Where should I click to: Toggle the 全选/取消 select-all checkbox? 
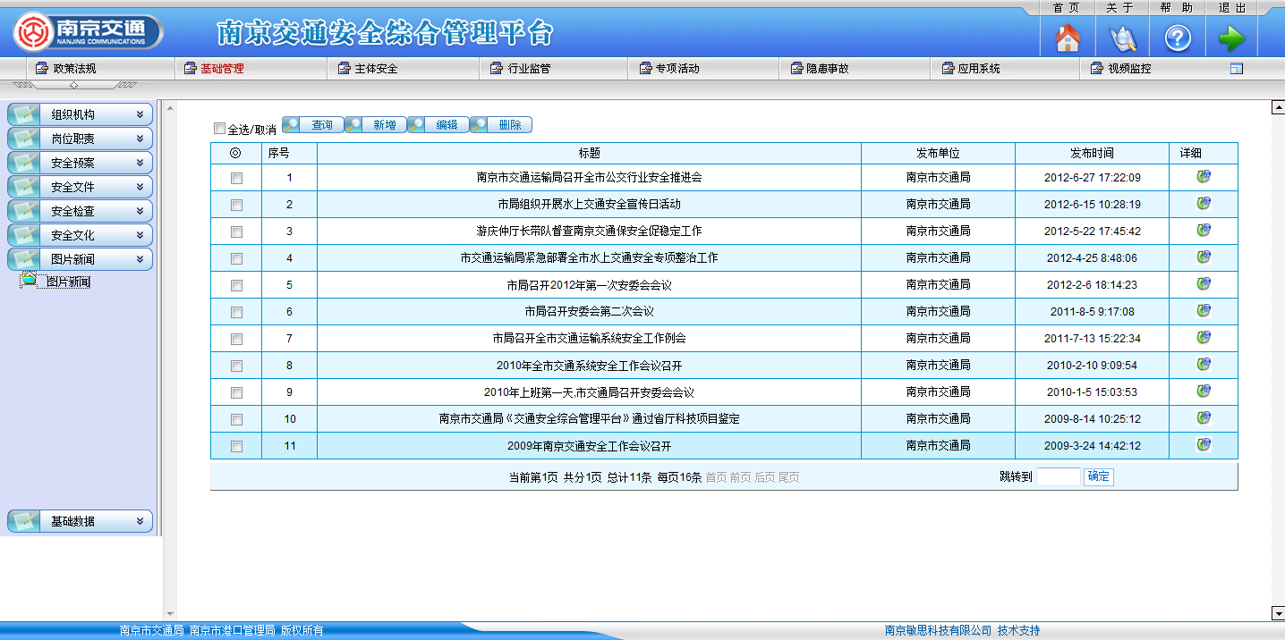(x=220, y=129)
